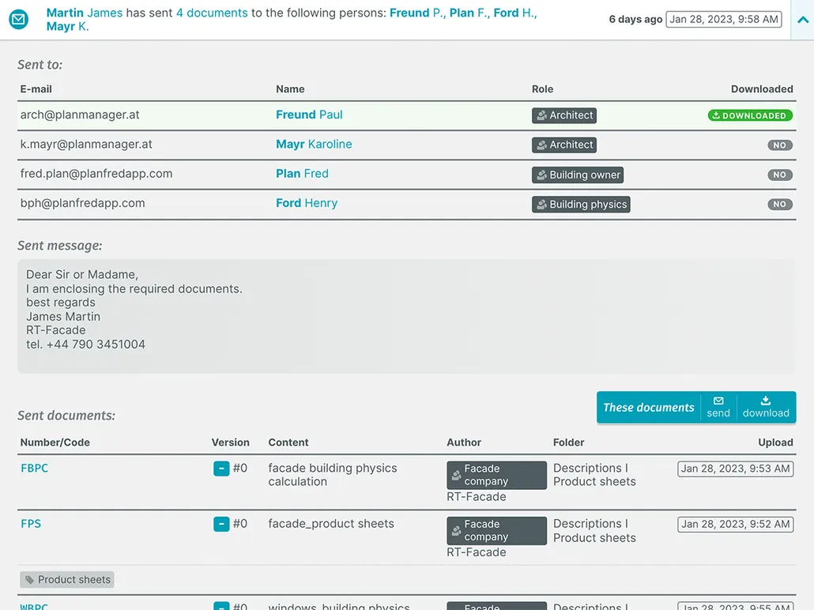Image resolution: width=814 pixels, height=610 pixels.
Task: Open Mayr Karoline in the Name column
Action: [x=314, y=145]
